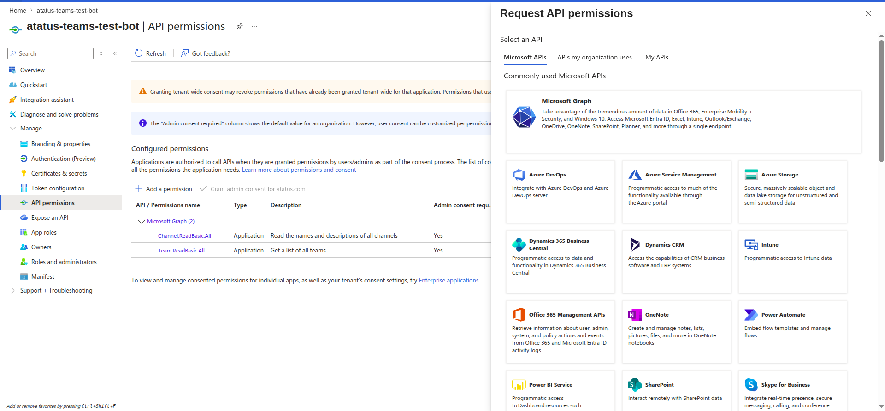Click the Microsoft Graph logo icon
This screenshot has height=411, width=885.
[524, 117]
